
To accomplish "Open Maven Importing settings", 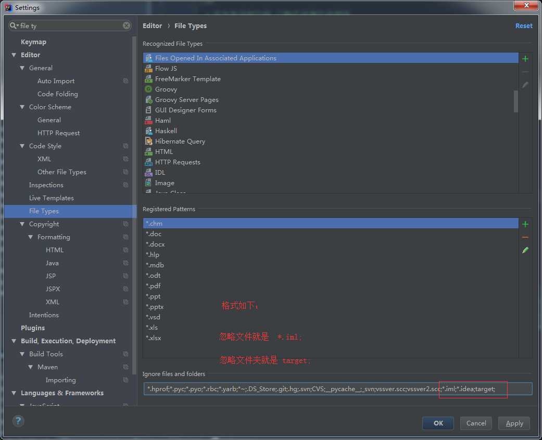I will (61, 380).
